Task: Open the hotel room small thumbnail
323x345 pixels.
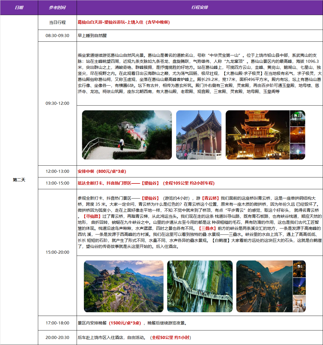Action: [x=299, y=304]
